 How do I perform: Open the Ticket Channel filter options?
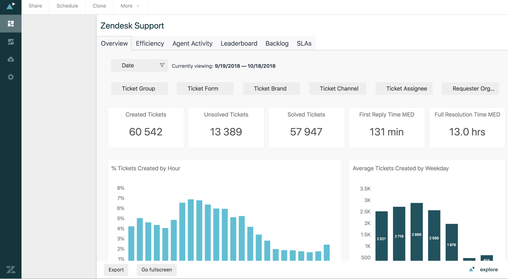click(337, 88)
